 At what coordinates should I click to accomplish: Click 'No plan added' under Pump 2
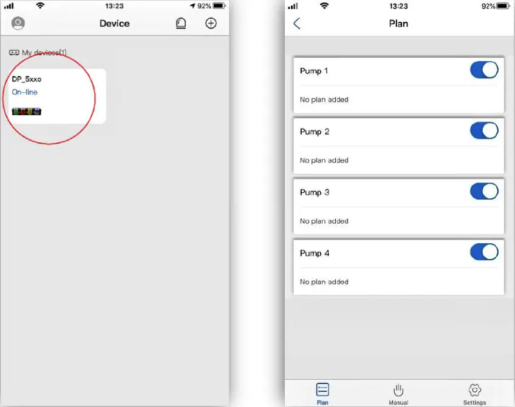tap(324, 160)
